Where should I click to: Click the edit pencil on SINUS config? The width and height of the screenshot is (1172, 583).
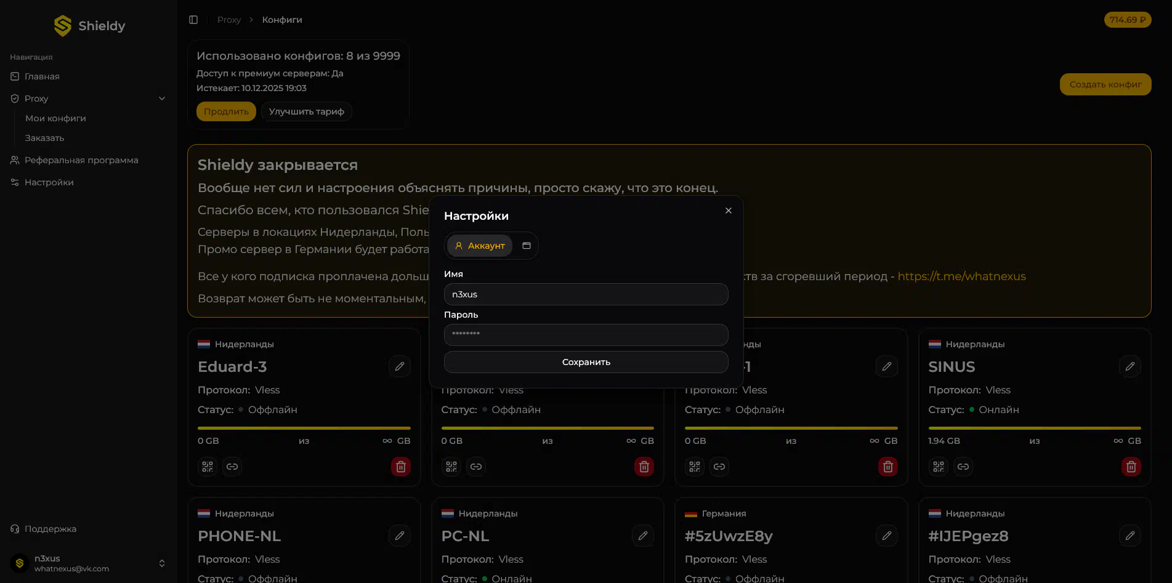tap(1130, 366)
